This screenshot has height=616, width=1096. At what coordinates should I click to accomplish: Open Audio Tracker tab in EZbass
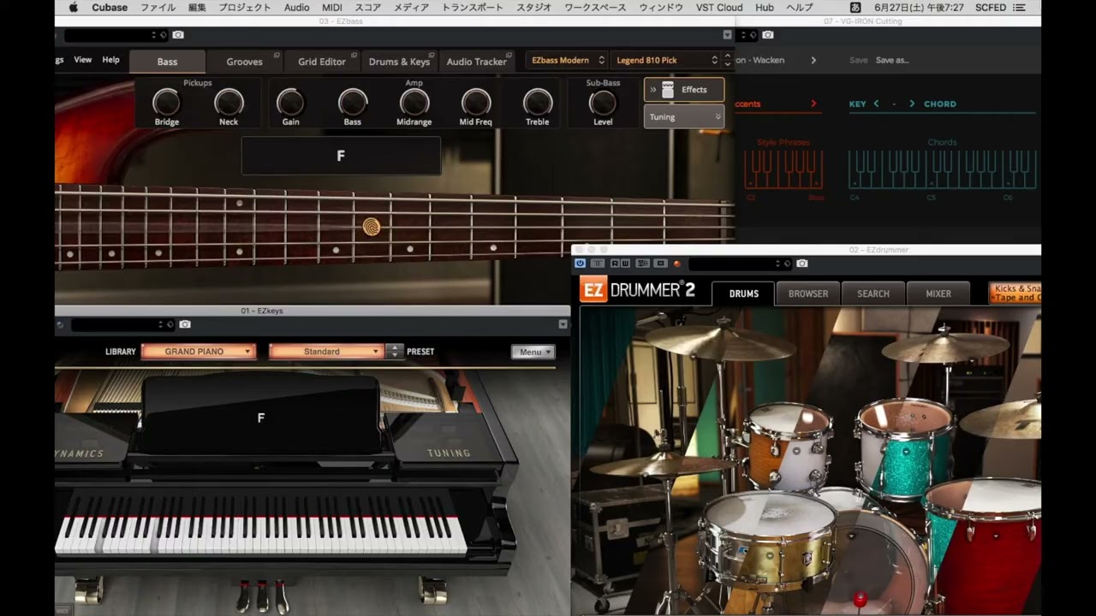click(476, 62)
